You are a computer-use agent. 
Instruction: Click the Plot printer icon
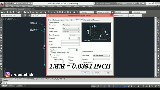(11, 12)
